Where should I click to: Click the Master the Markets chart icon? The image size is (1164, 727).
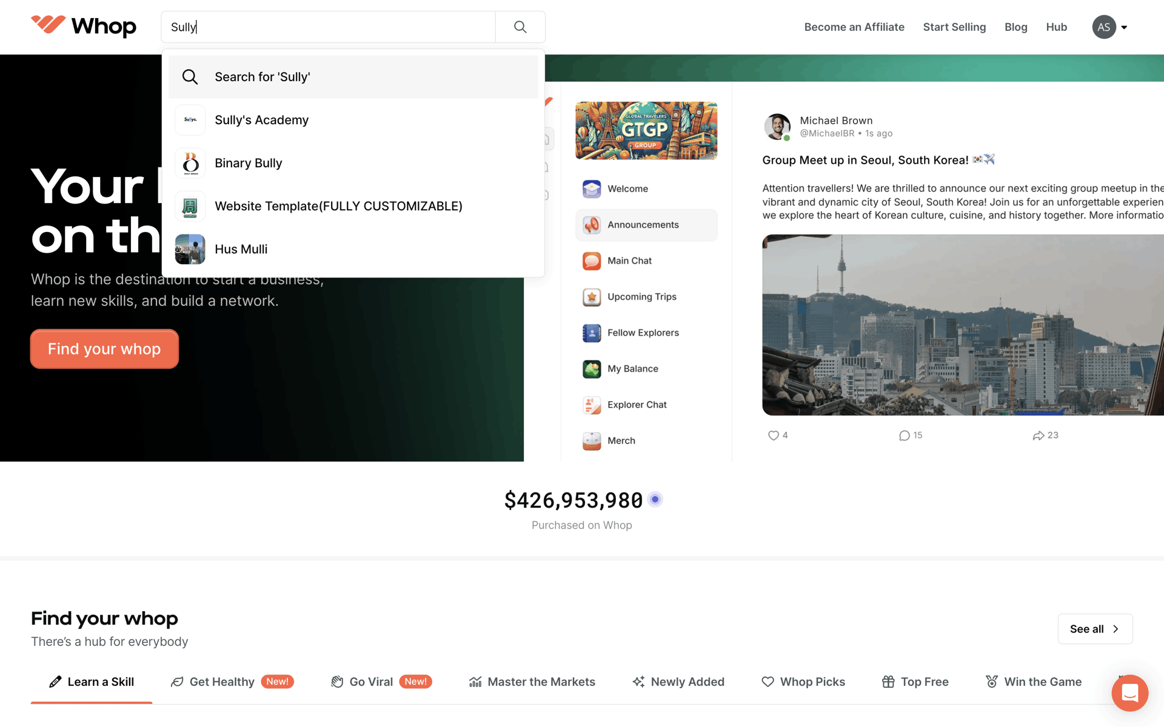(x=475, y=682)
